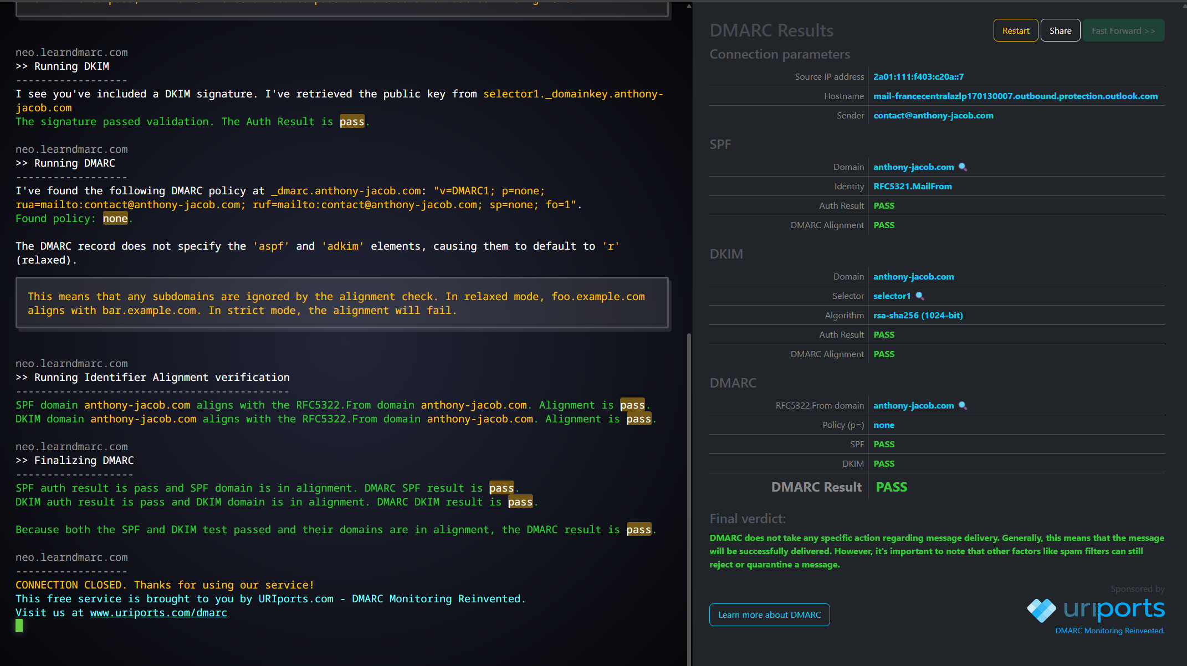Click the 'Found policy: none' line
The image size is (1187, 666).
coord(74,218)
